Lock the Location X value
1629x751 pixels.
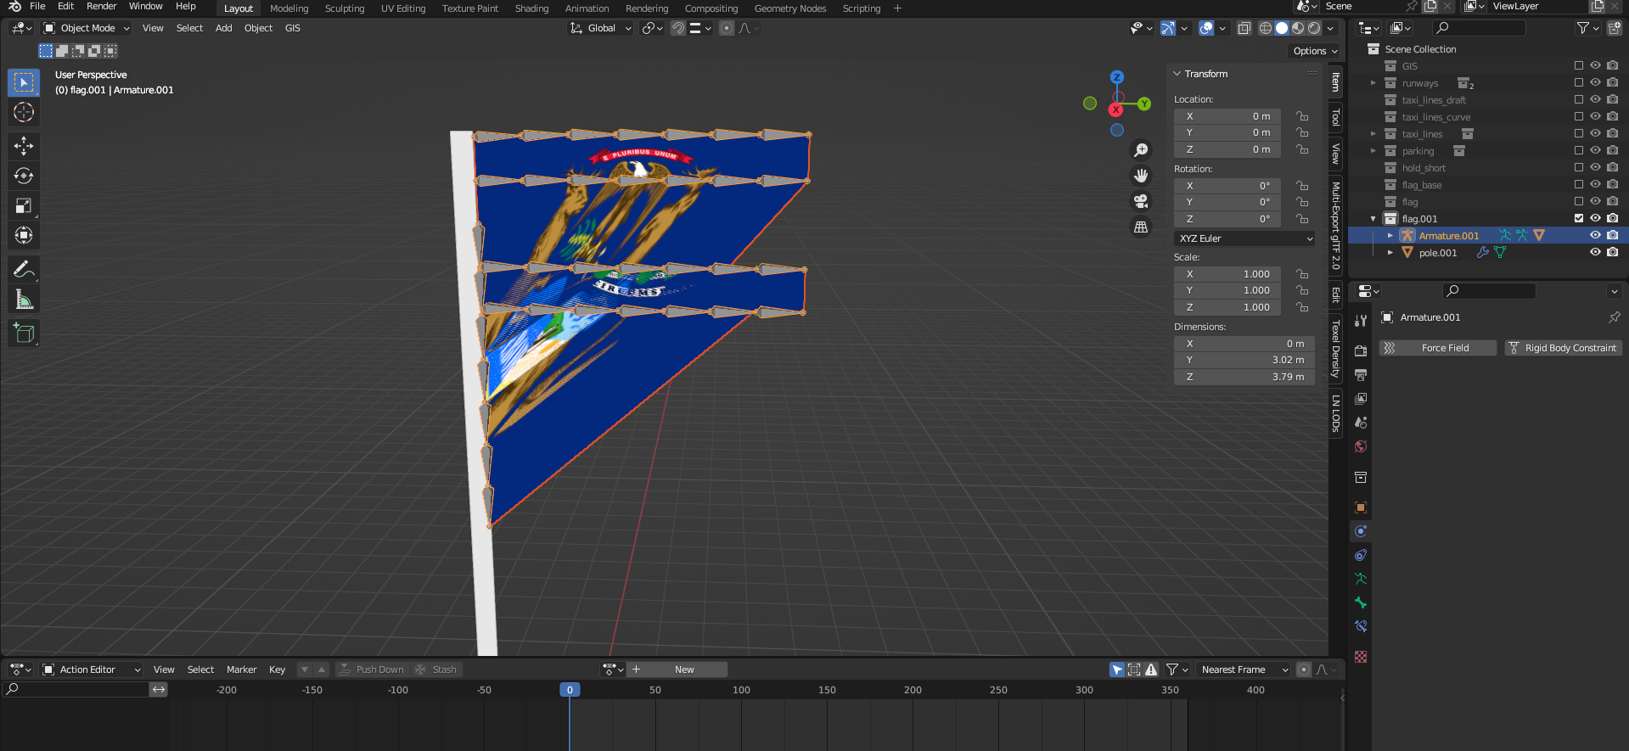(x=1302, y=116)
